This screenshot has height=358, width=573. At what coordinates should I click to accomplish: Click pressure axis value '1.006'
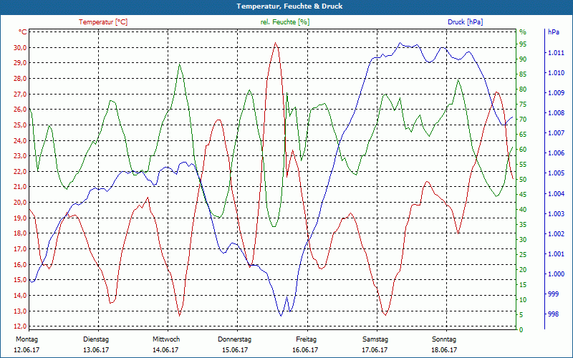pyautogui.click(x=556, y=153)
